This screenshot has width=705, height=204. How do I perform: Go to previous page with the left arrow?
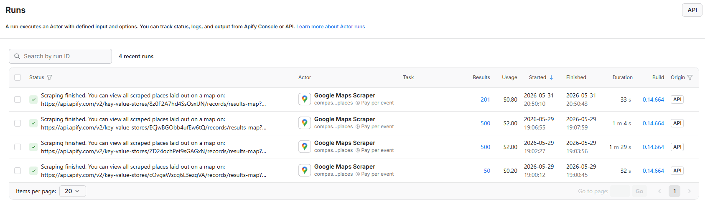659,191
